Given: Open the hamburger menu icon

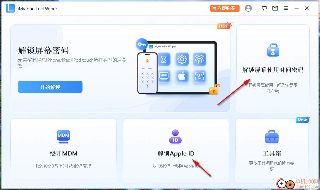Looking at the screenshot, I should (x=286, y=8).
